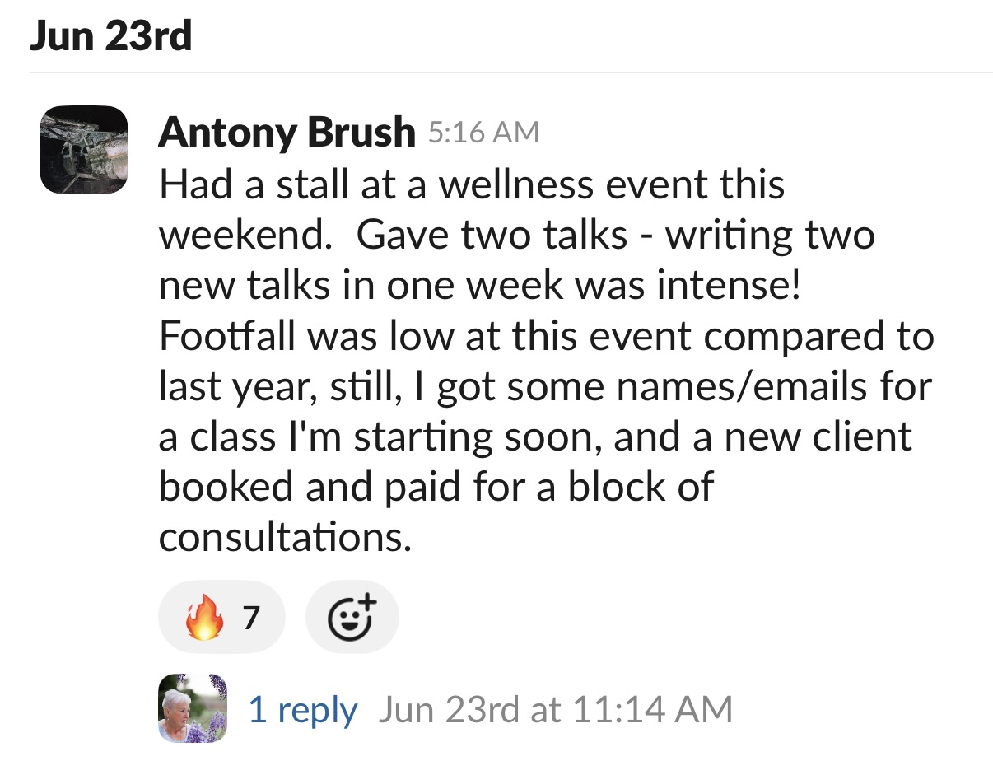Open Antony Brush's profile avatar
Viewport: 993px width, 761px height.
pyautogui.click(x=84, y=150)
